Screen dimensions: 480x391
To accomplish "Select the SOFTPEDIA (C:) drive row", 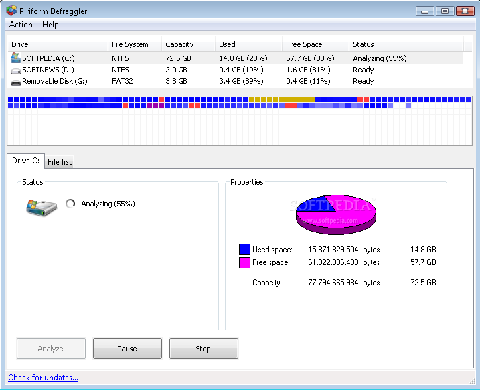I will click(236, 58).
